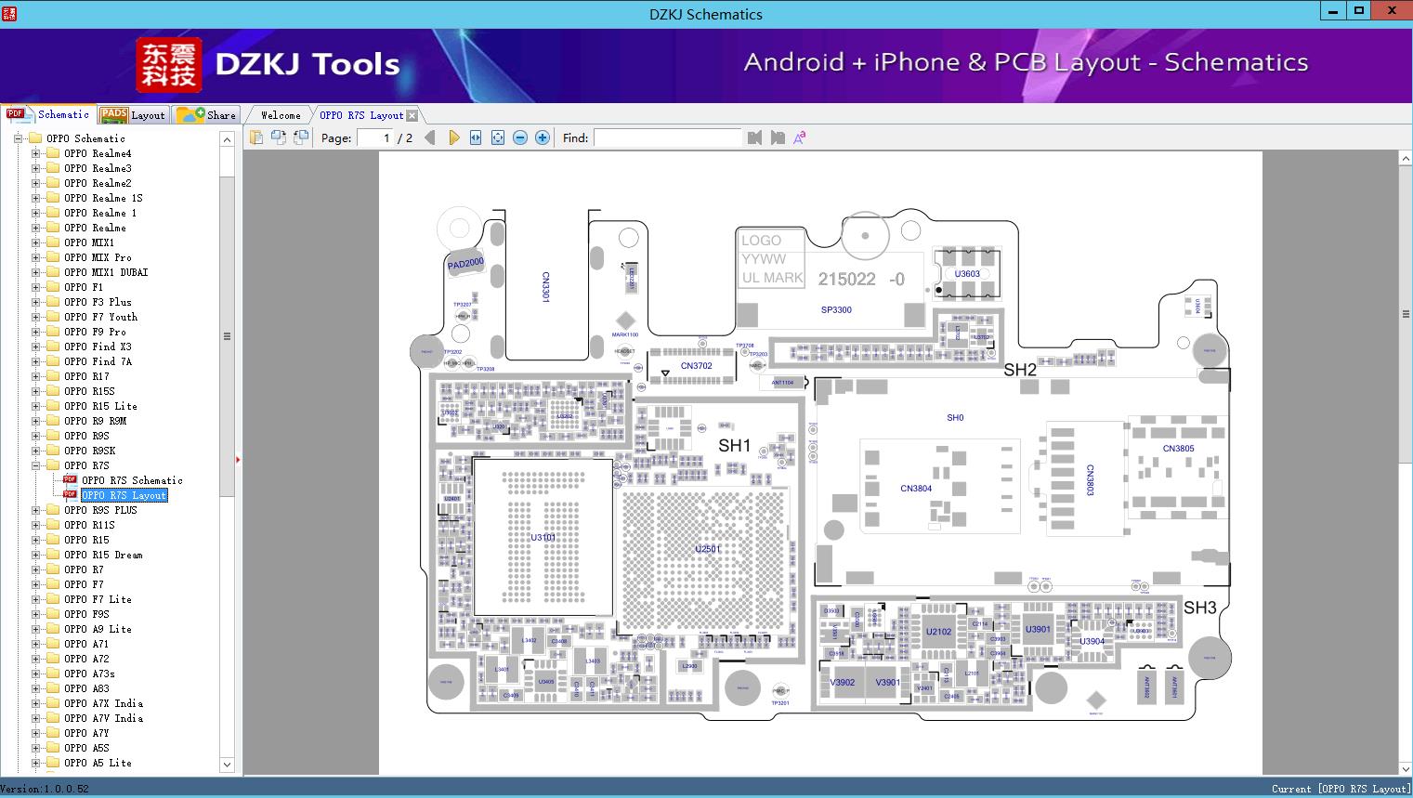Select the OPPO Find 7A folder
Screen dimensions: 1413x798
tap(98, 361)
